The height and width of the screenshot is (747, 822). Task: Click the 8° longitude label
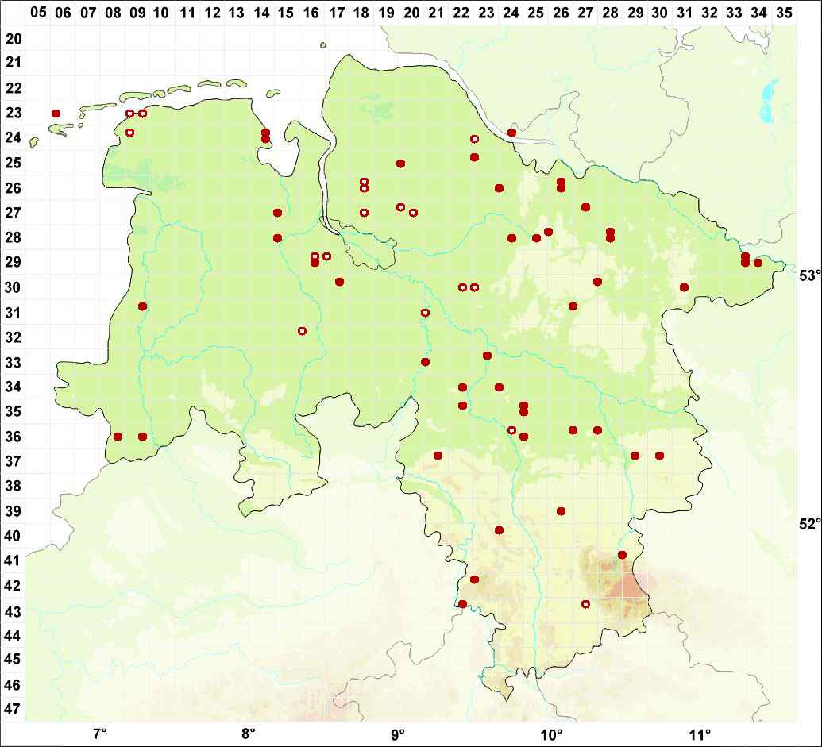tap(249, 734)
